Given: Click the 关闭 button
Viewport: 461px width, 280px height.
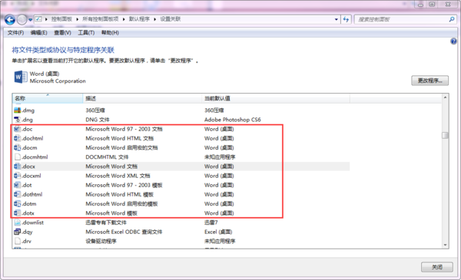Looking at the screenshot, I should click(x=437, y=267).
